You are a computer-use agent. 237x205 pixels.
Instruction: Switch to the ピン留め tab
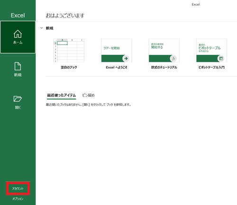pos(89,95)
